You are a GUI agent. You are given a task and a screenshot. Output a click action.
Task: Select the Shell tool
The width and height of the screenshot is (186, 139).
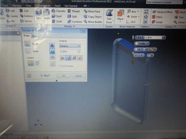57,16
